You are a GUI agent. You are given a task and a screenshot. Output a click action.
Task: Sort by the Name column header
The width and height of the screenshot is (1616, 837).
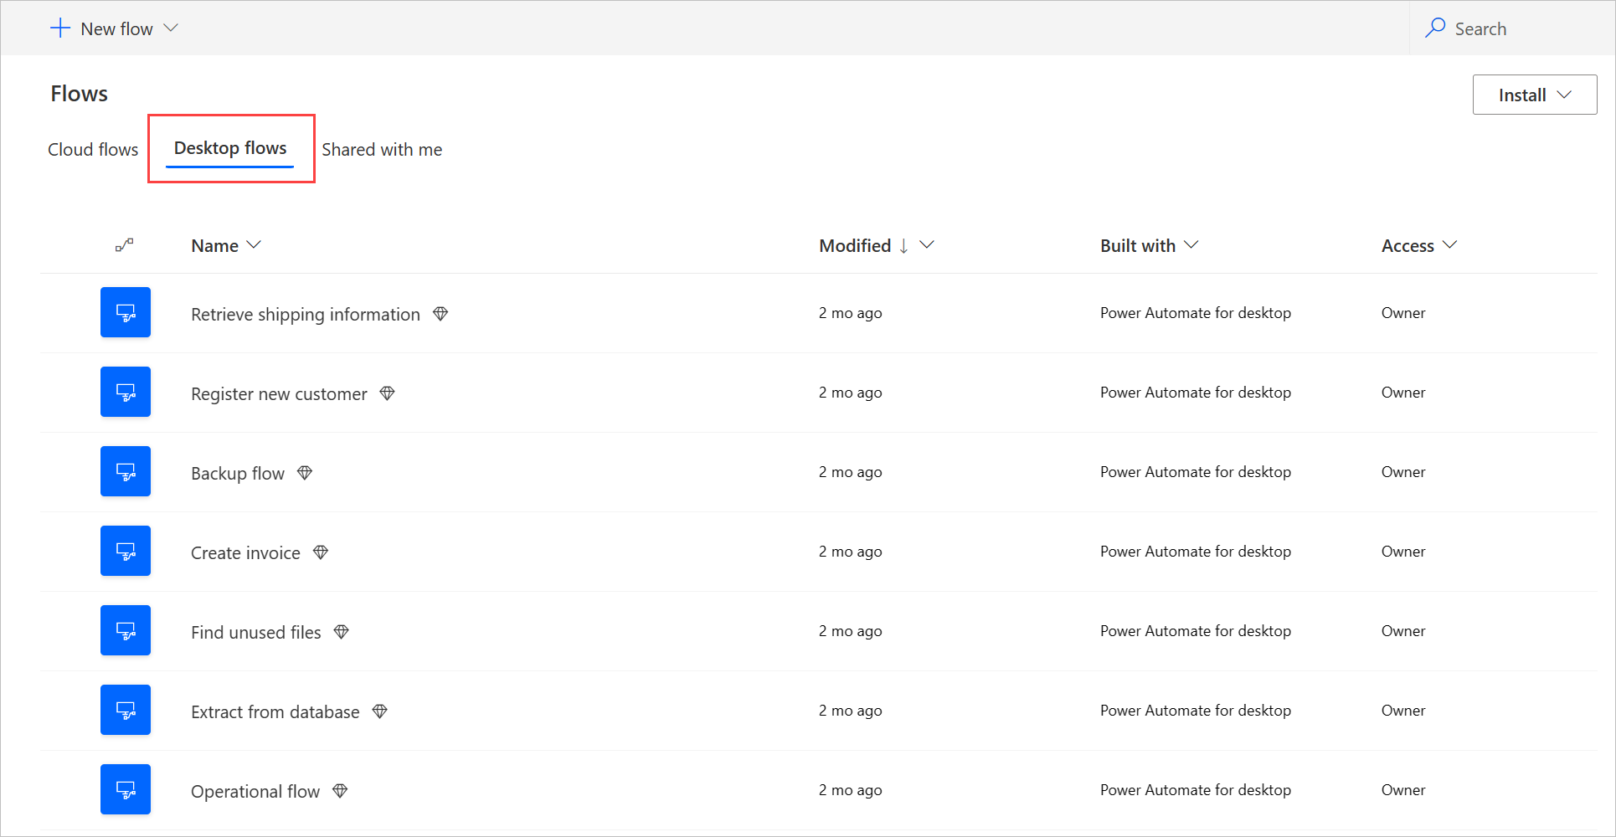pos(215,245)
